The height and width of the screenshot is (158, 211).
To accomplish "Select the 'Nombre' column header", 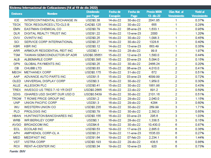I will [x=52, y=14].
